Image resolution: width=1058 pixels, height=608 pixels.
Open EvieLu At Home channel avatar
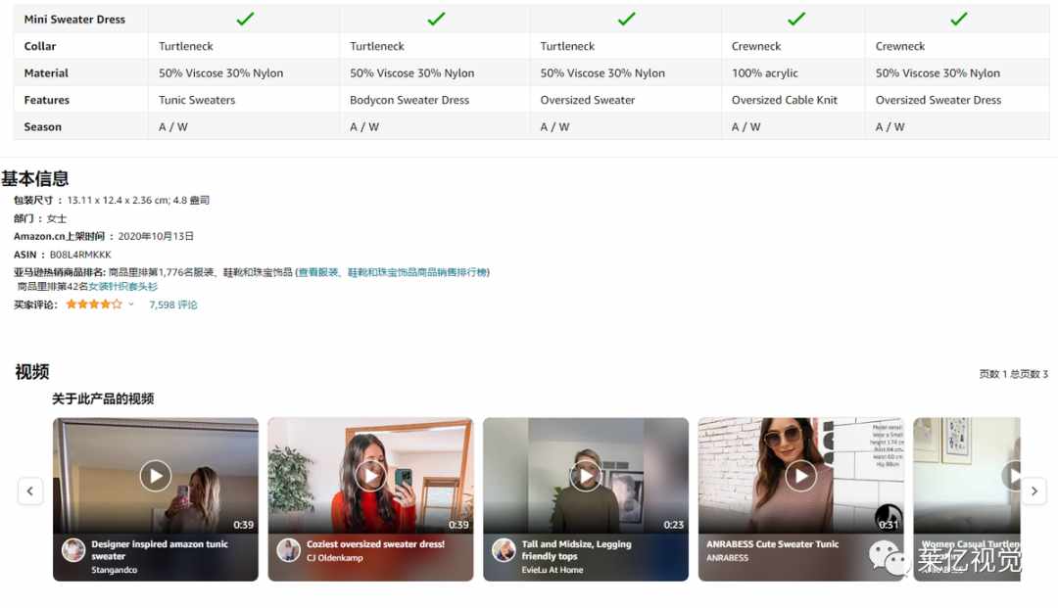point(505,550)
